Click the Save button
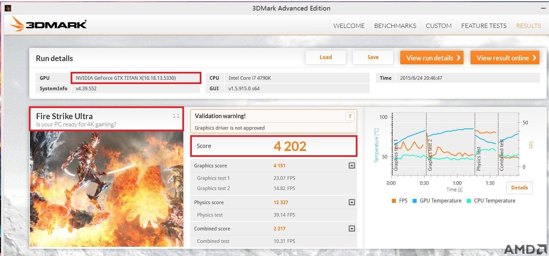549x256 pixels. click(373, 57)
